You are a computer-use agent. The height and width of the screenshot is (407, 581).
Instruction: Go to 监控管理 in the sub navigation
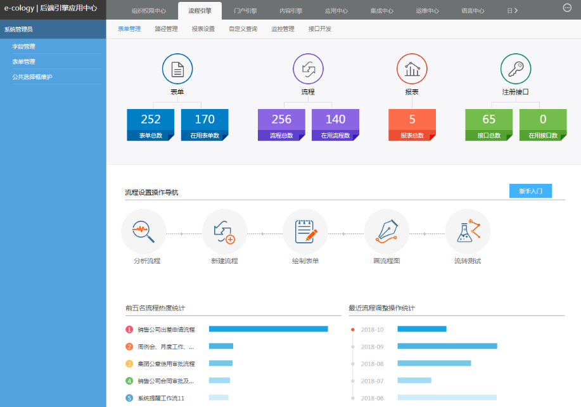tap(283, 29)
